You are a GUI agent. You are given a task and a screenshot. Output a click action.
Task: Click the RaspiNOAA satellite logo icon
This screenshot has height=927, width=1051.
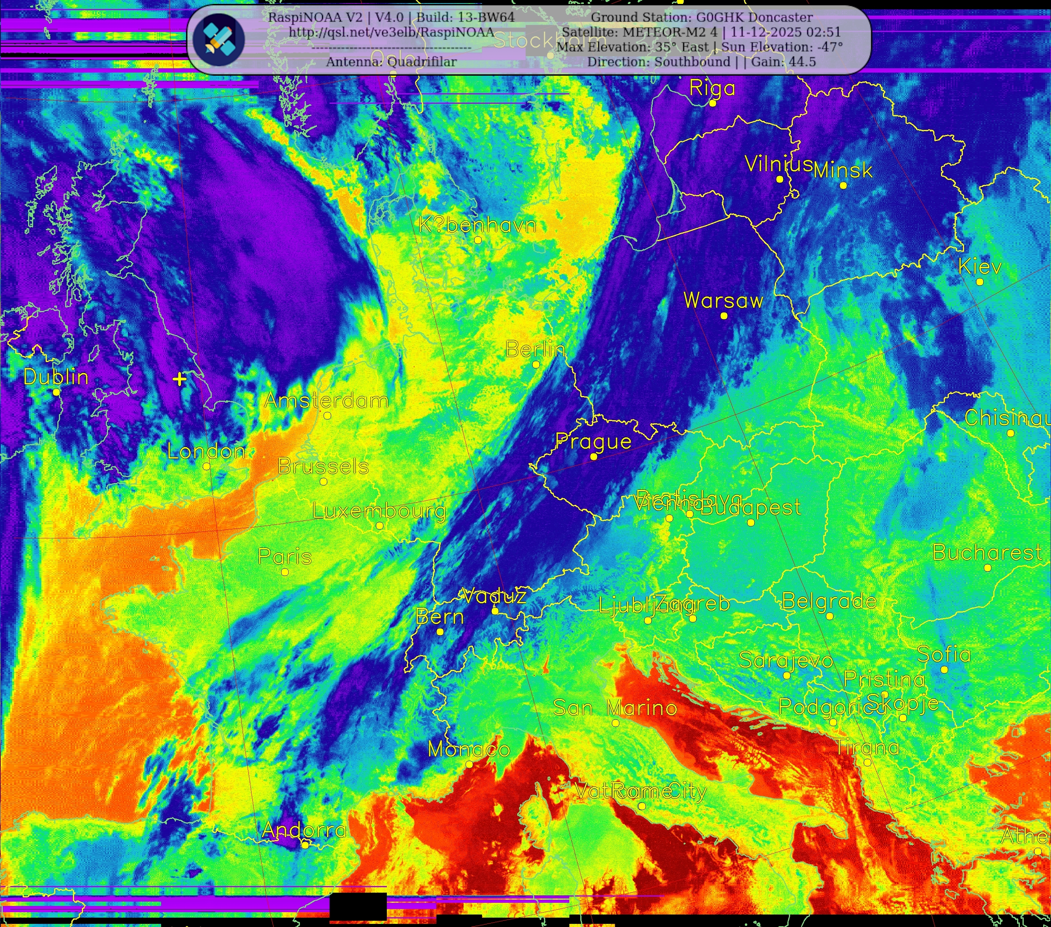(218, 39)
